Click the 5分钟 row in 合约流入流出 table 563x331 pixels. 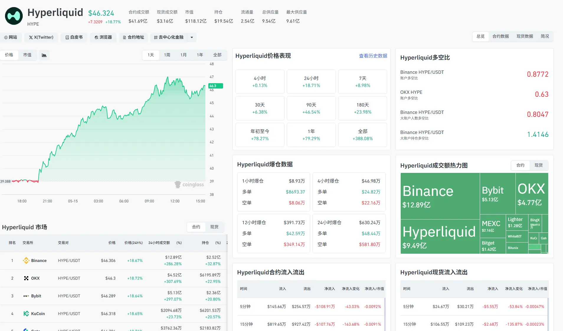coord(311,307)
